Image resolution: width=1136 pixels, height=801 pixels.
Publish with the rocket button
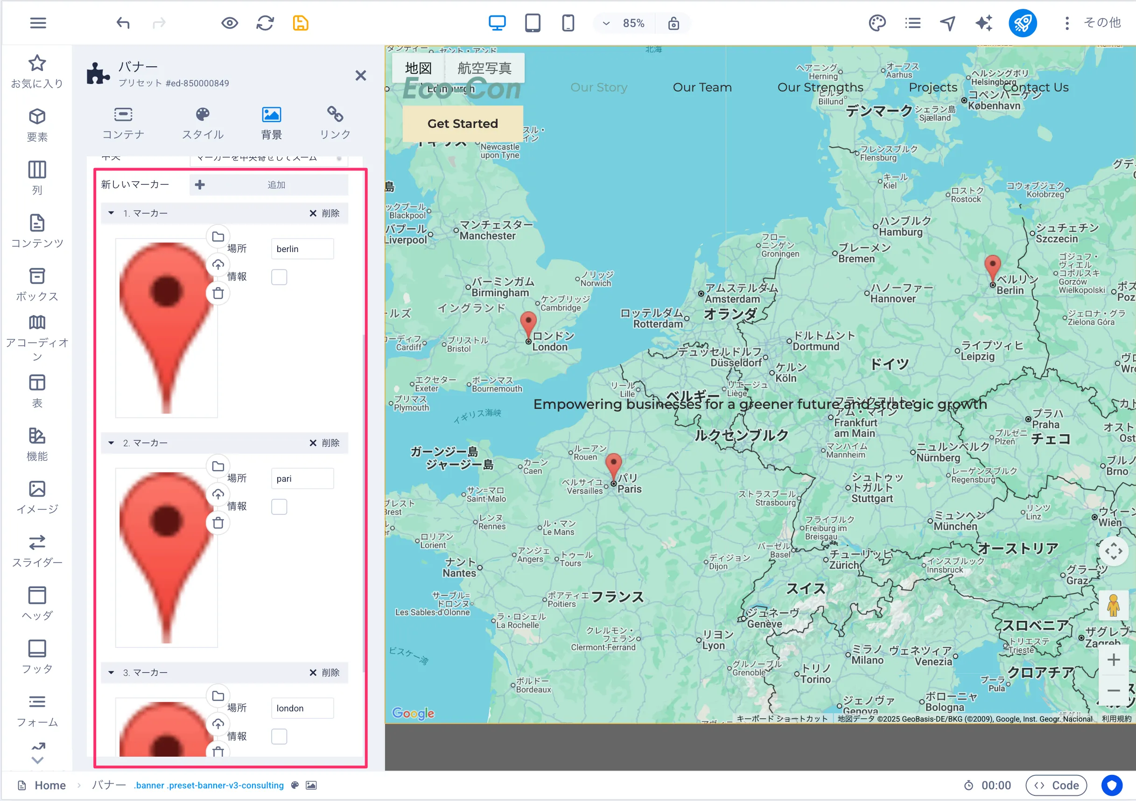click(1023, 23)
